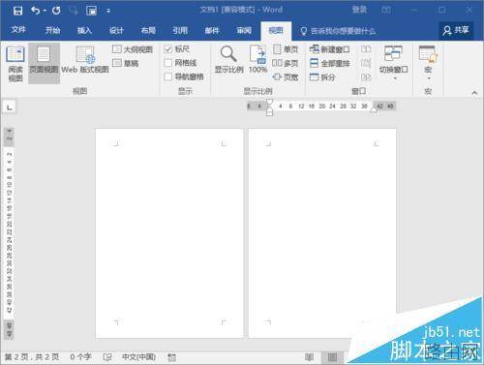The image size is (484, 365).
Task: Enable the 网格线 gridlines checkbox
Action: tap(168, 63)
